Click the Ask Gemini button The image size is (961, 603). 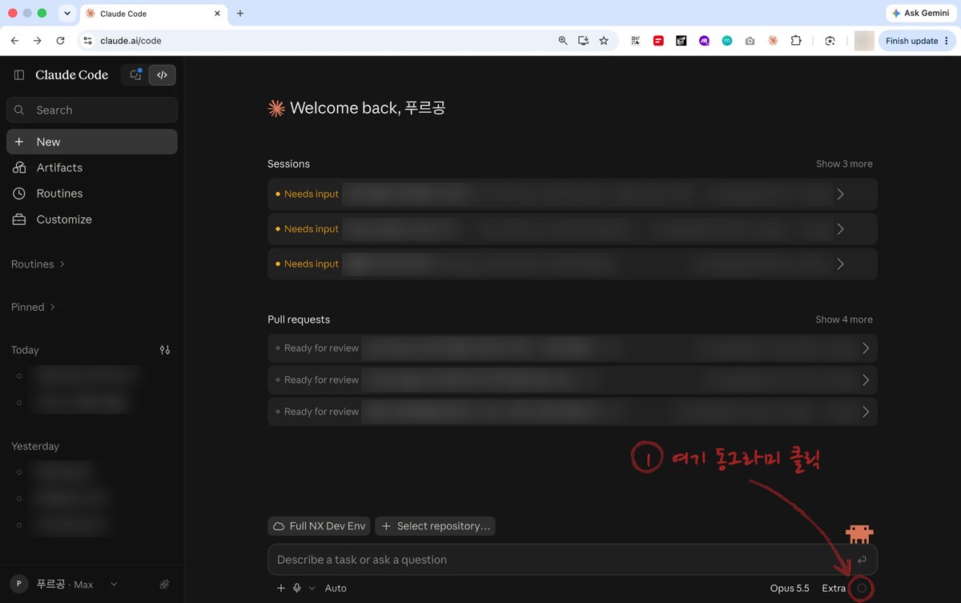coord(920,14)
